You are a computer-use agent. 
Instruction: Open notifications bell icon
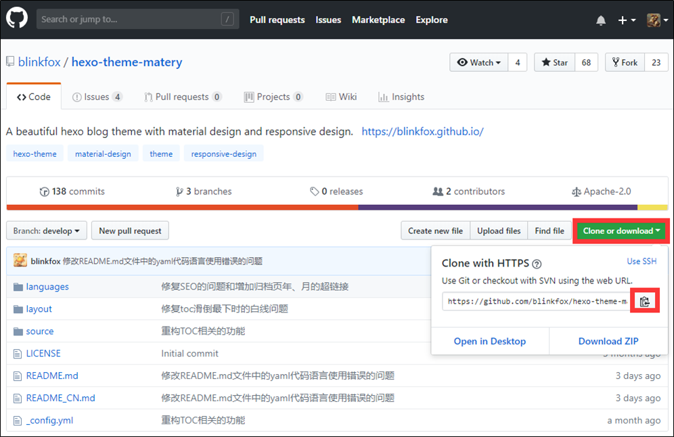click(x=601, y=20)
